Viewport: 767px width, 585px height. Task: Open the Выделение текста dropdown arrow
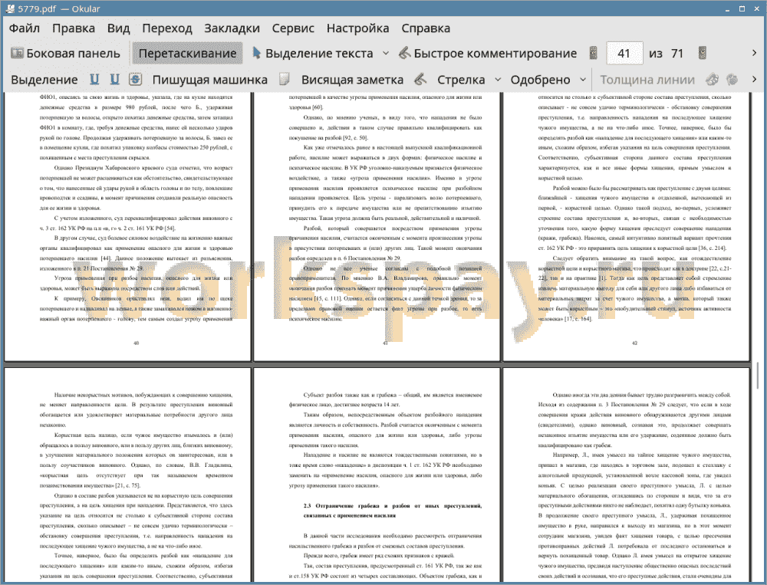point(386,54)
